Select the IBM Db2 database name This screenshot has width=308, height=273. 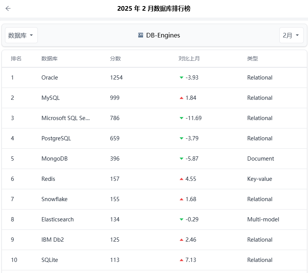pos(53,240)
